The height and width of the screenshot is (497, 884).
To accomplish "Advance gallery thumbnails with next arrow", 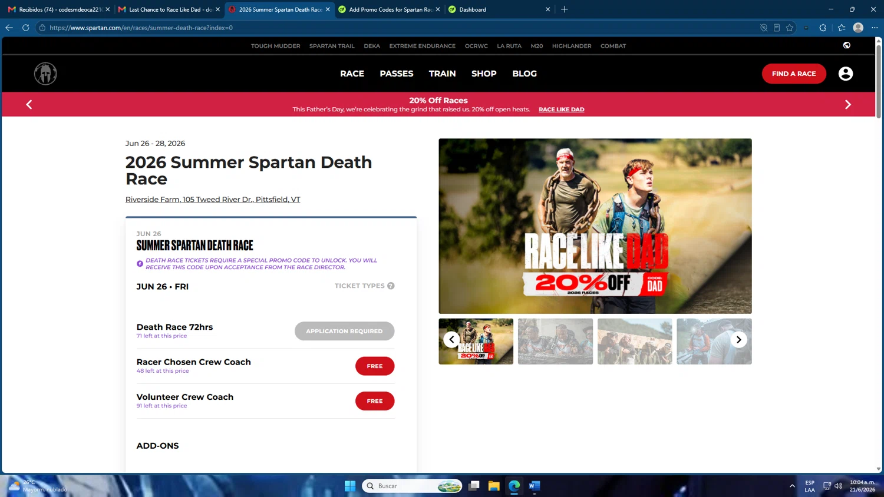I will click(x=738, y=340).
